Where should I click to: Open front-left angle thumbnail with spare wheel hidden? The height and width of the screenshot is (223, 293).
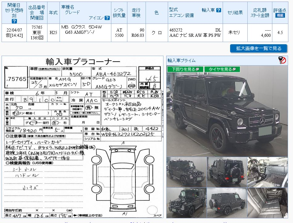tap(187, 172)
